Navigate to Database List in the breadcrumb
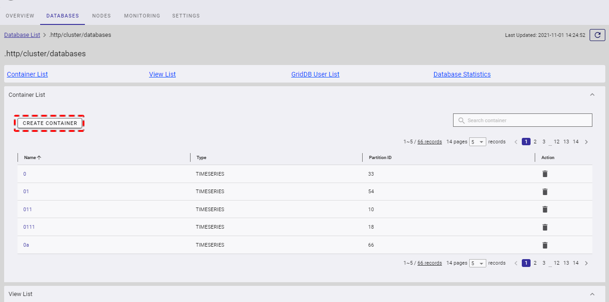The width and height of the screenshot is (609, 302). pos(22,35)
